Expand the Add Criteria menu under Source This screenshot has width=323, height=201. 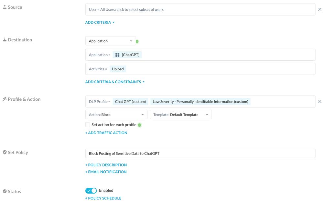click(x=100, y=23)
